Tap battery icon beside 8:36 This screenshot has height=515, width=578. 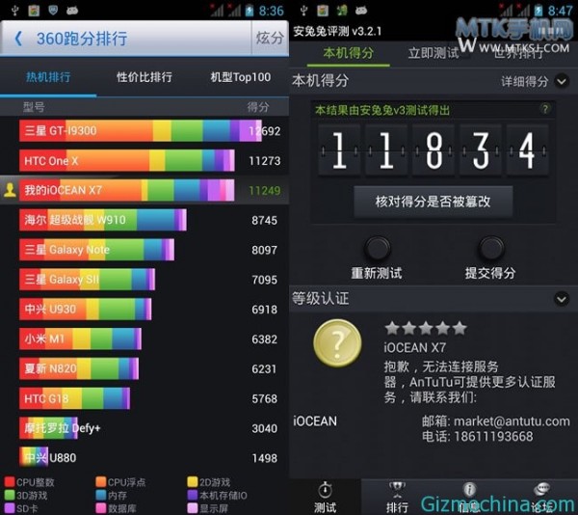[x=250, y=11]
